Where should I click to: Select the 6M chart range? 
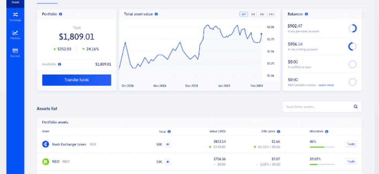tap(244, 14)
